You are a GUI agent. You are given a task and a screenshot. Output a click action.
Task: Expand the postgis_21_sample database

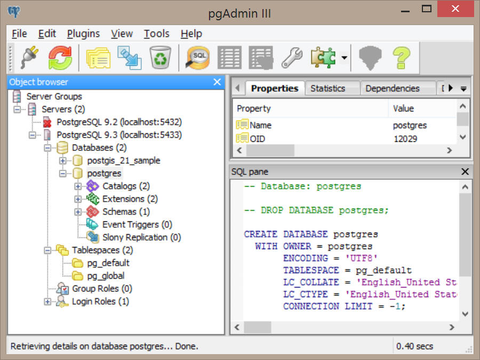[63, 161]
